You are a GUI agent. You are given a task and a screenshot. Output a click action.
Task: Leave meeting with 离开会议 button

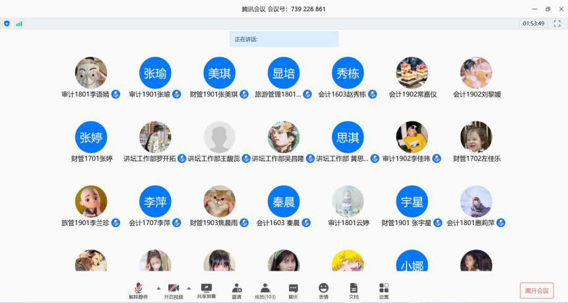(x=537, y=290)
